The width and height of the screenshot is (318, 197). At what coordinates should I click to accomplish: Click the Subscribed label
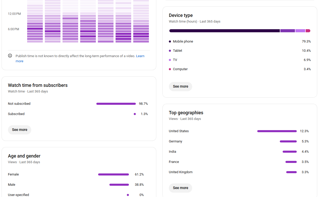coord(16,114)
